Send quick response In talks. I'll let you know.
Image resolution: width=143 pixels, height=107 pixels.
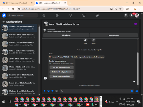tap(61, 72)
